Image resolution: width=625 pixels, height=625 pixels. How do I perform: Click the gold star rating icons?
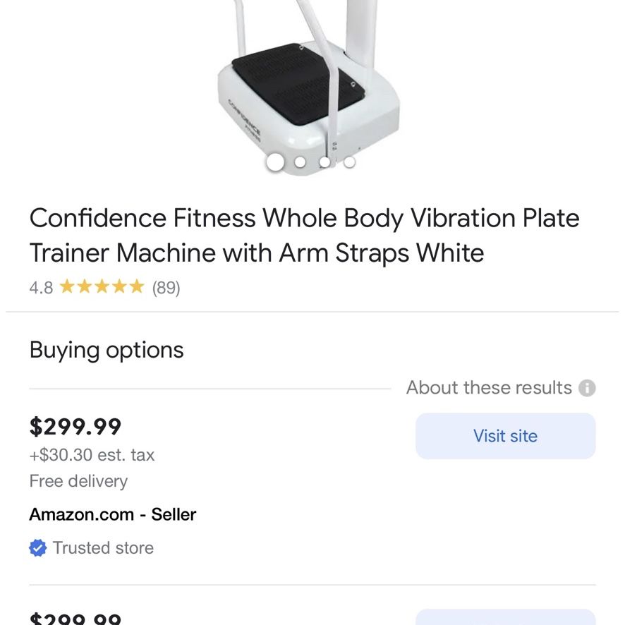(x=102, y=286)
